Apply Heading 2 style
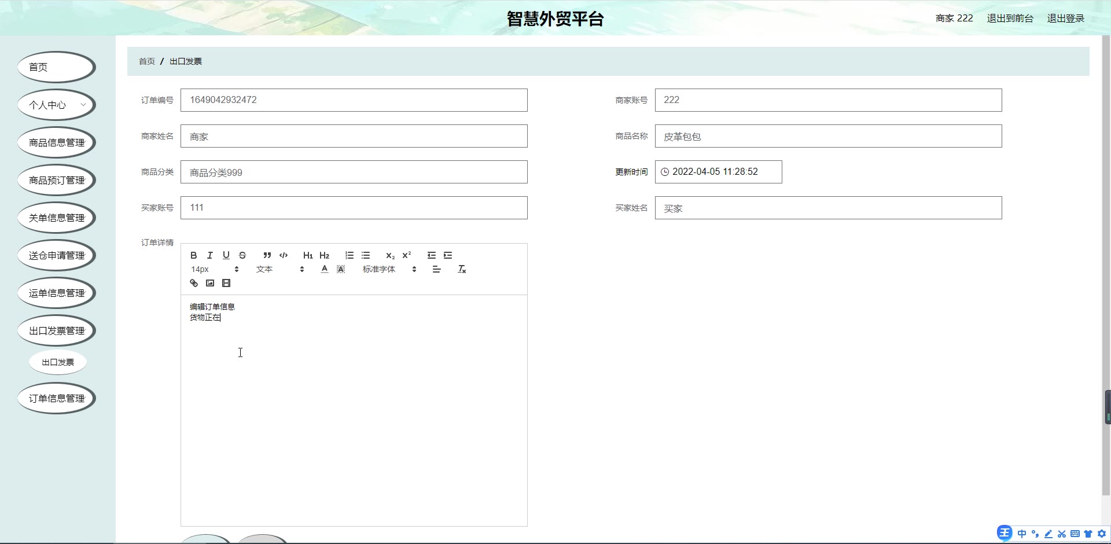The width and height of the screenshot is (1111, 544). [324, 255]
